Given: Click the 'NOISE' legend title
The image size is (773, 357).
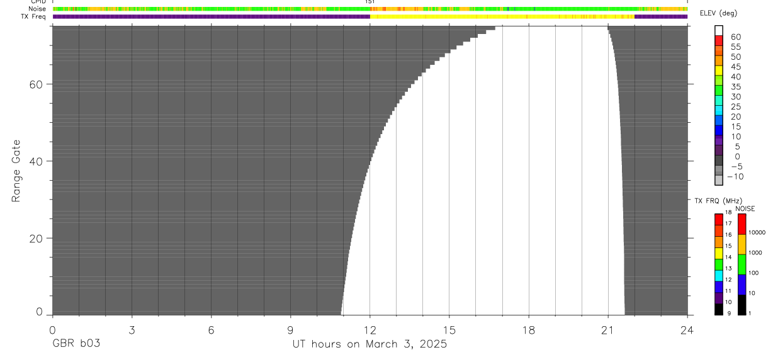Looking at the screenshot, I should (745, 208).
